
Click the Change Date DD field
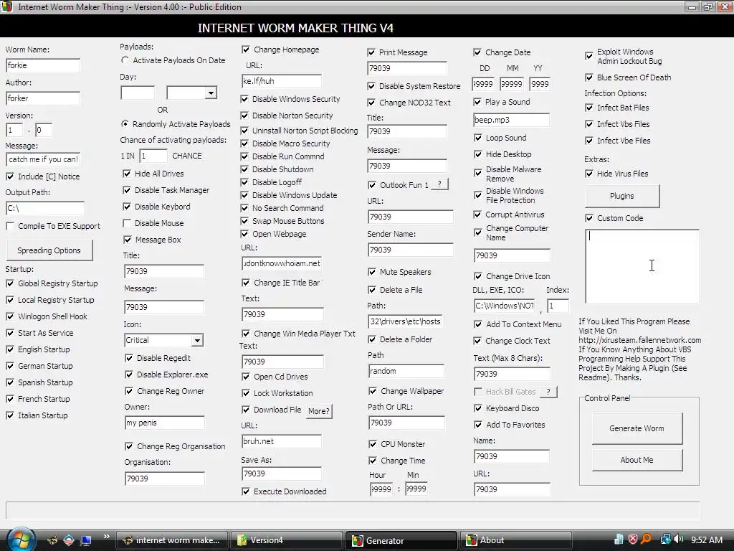click(482, 84)
